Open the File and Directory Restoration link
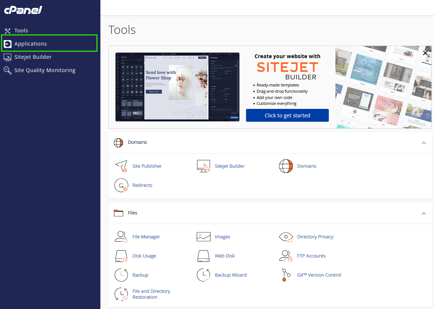The height and width of the screenshot is (309, 434). [151, 294]
